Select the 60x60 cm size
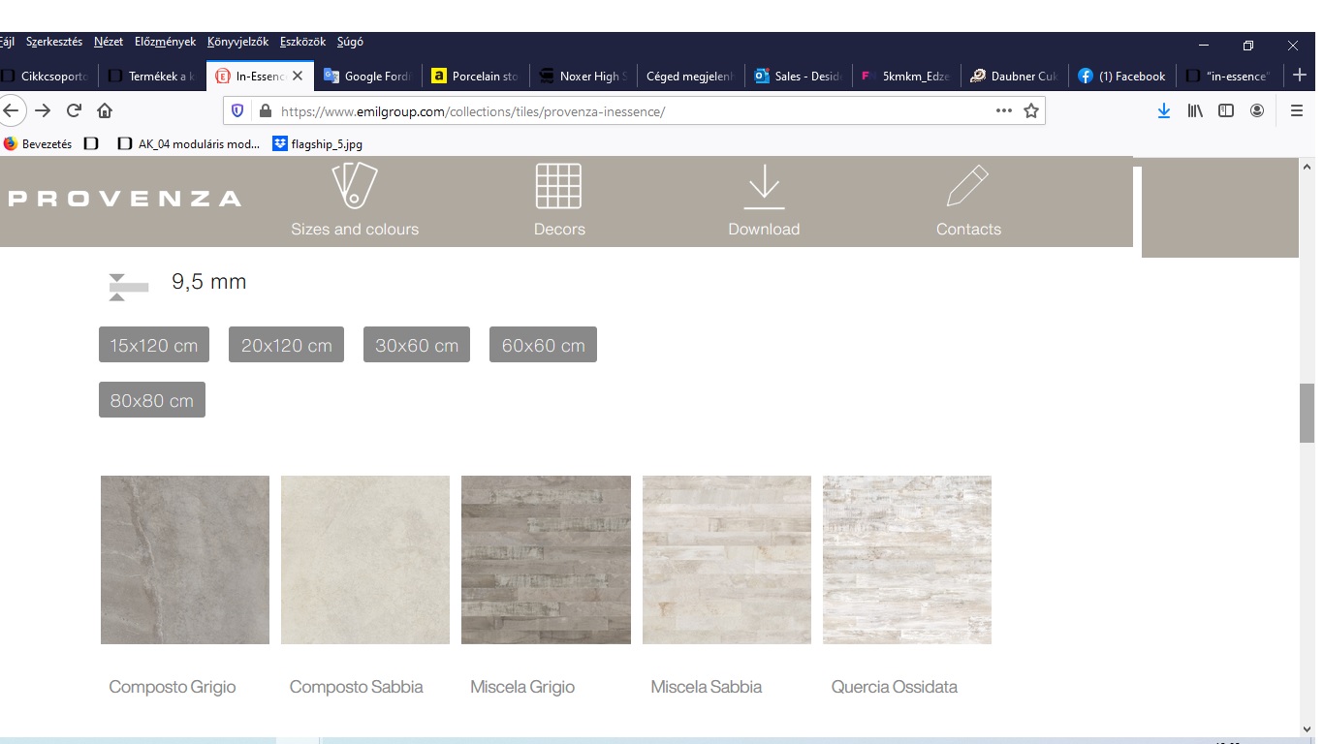The width and height of the screenshot is (1324, 744). [543, 345]
